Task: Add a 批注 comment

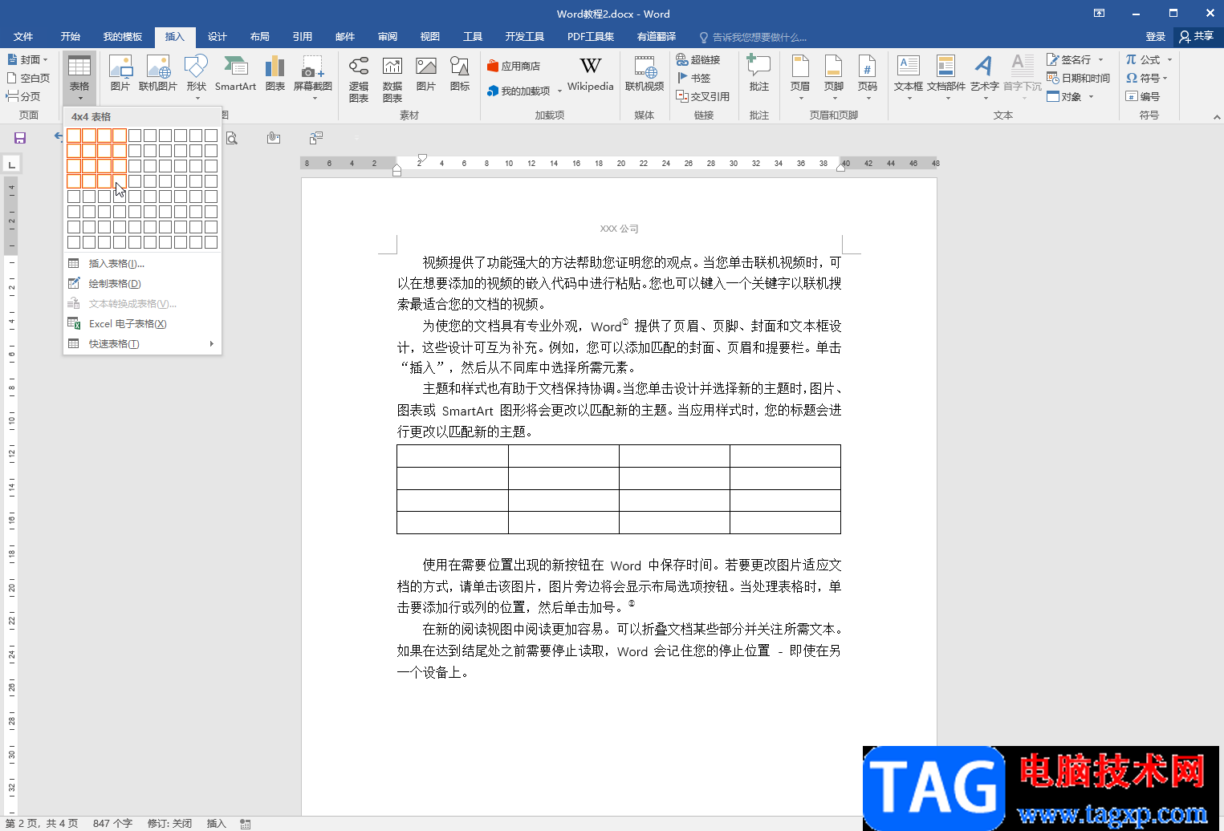Action: tap(758, 73)
